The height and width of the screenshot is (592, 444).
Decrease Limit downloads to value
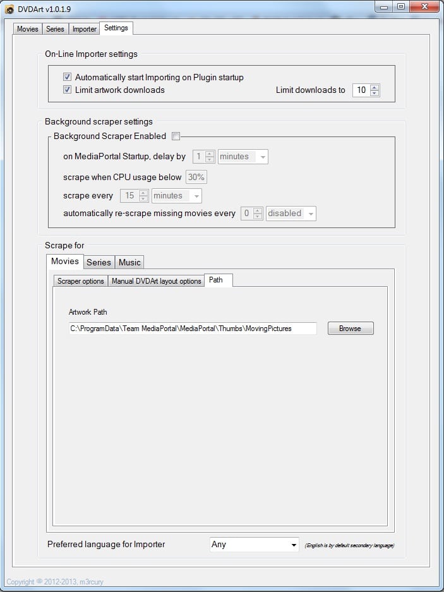tap(374, 93)
